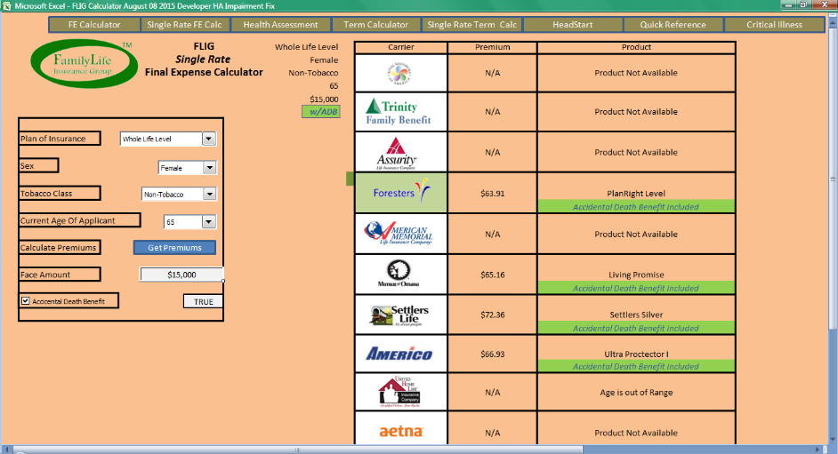
Task: Click the Tobacco Class label
Action: click(60, 193)
